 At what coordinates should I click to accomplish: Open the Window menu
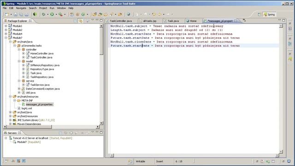61,8
